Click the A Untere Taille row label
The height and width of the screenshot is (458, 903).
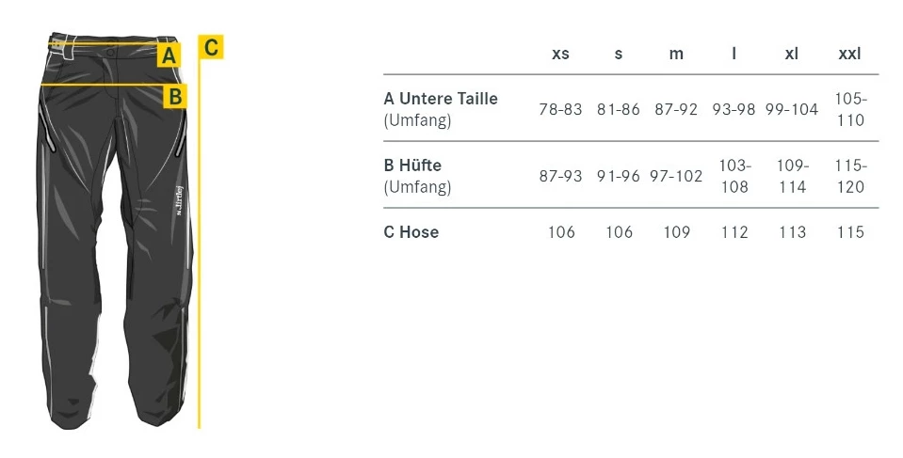pos(441,99)
